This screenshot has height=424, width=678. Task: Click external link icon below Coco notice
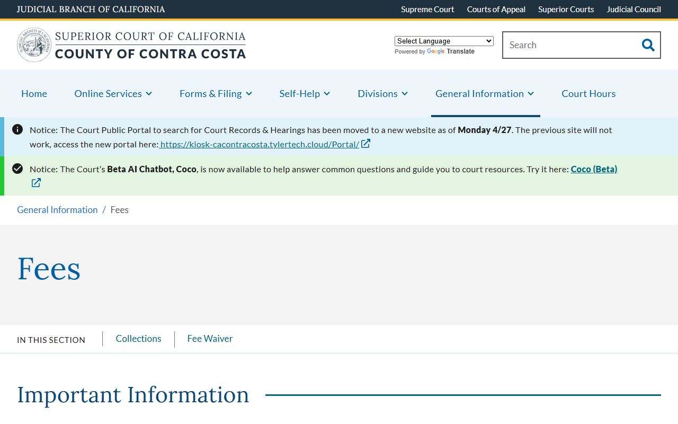(x=36, y=183)
